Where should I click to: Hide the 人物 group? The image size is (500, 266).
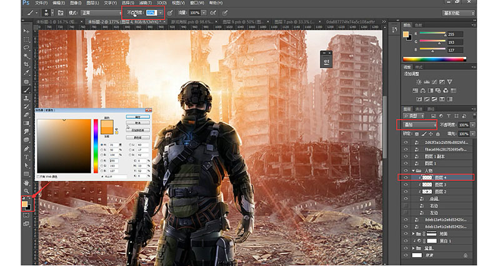pyautogui.click(x=406, y=170)
